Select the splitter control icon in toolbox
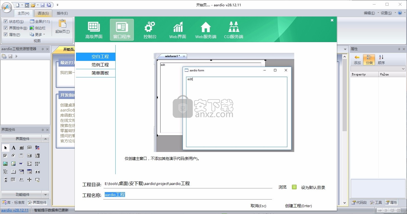The image size is (407, 214). pos(29,180)
